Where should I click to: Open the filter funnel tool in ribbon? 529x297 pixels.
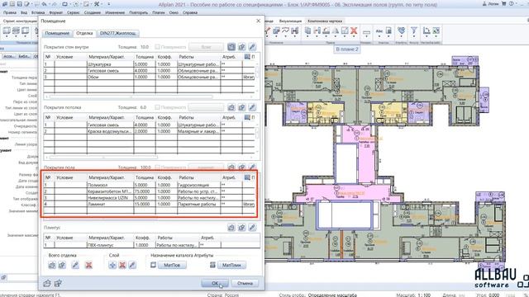point(414,31)
